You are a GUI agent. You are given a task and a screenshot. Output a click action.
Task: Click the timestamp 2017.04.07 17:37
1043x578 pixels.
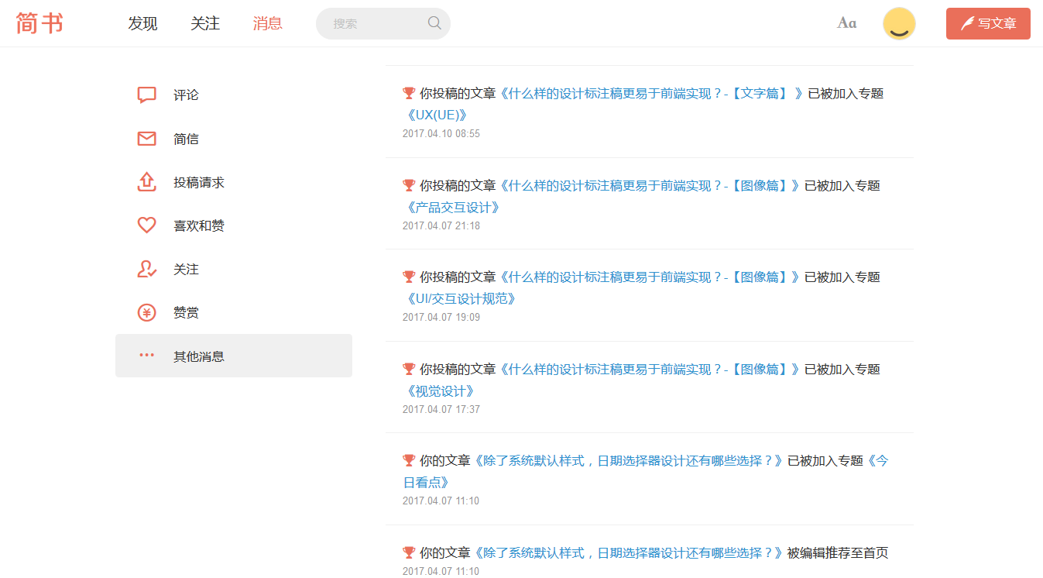[x=441, y=409]
